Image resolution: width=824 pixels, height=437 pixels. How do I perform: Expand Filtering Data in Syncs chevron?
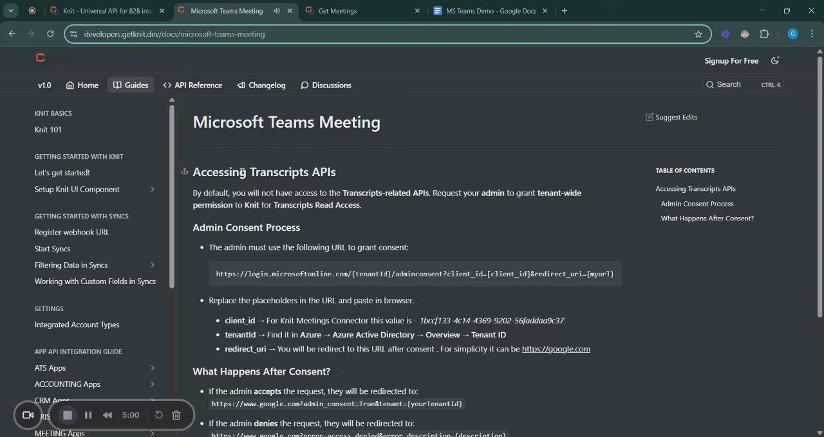tap(153, 265)
